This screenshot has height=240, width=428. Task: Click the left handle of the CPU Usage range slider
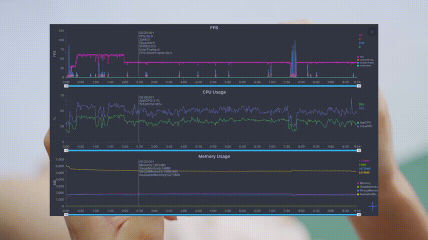point(66,150)
